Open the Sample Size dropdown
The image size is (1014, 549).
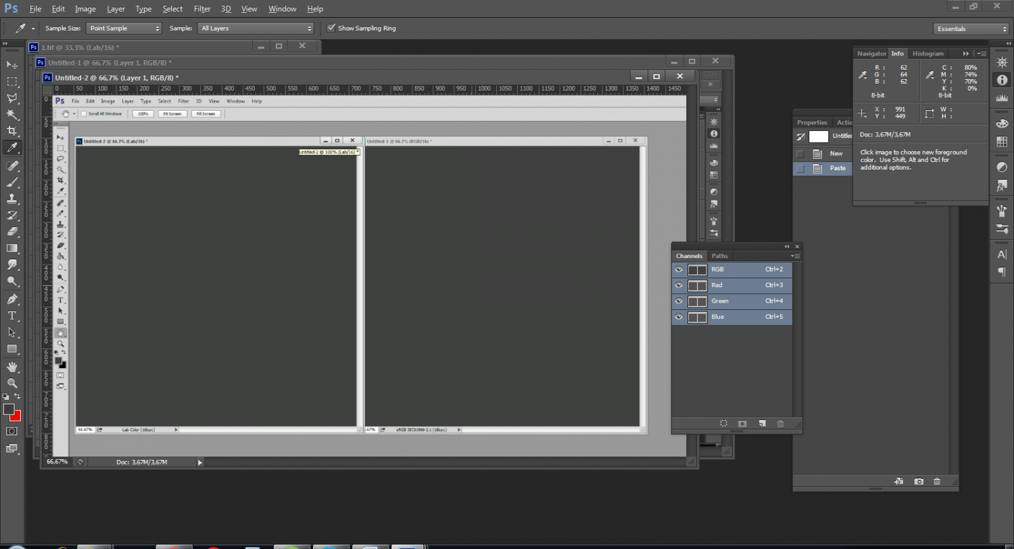pos(124,28)
